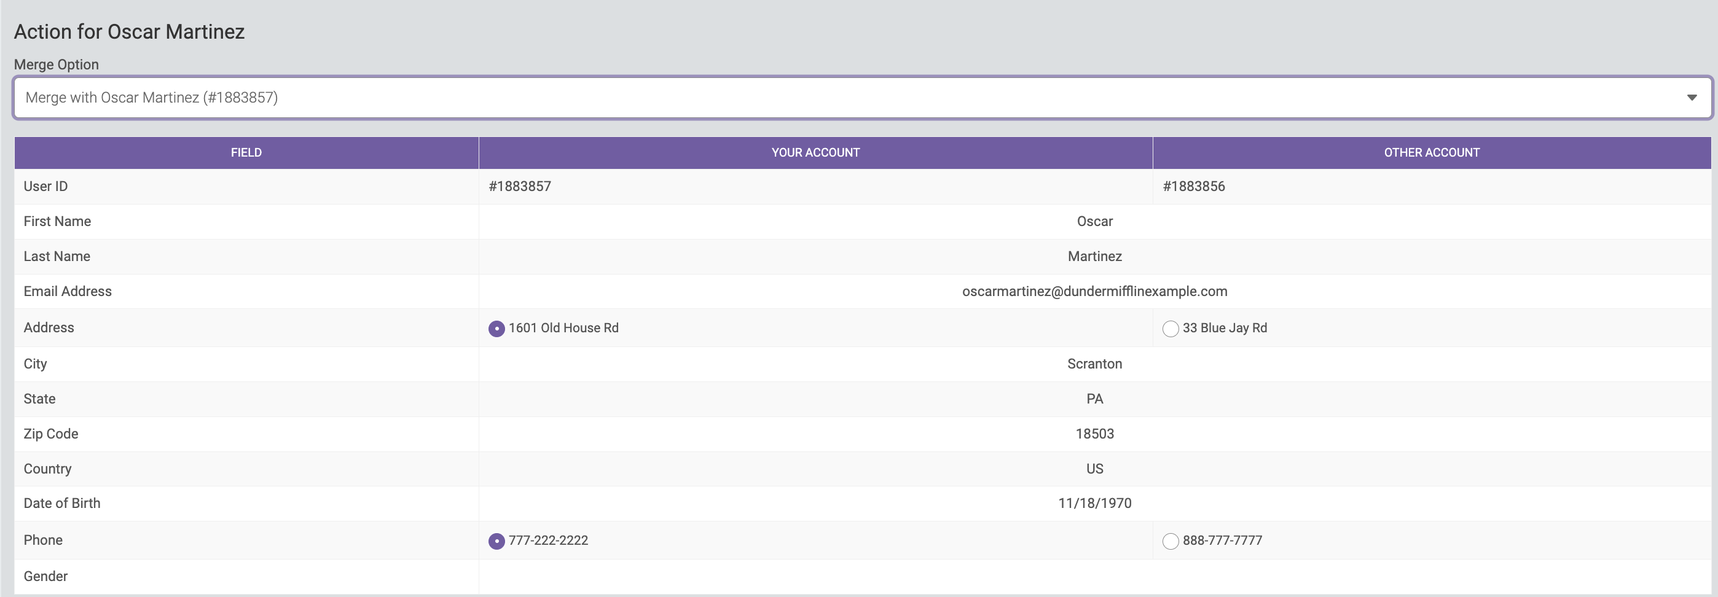1718x597 pixels.
Task: Open the Merge Option dropdown
Action: (x=862, y=97)
